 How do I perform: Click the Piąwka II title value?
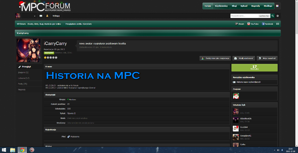pyautogui.click(x=72, y=114)
